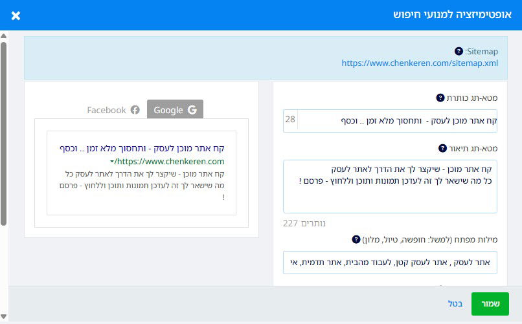Click the Google G icon in tab
This screenshot has height=324, width=522.
[192, 110]
